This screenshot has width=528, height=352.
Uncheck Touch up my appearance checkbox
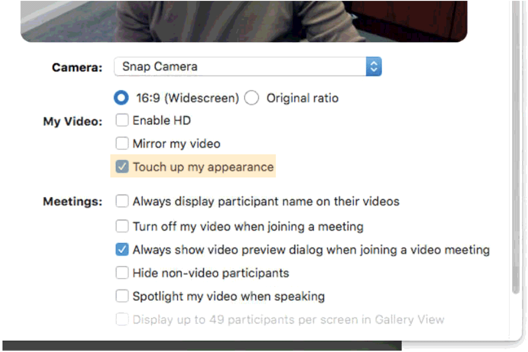122,167
